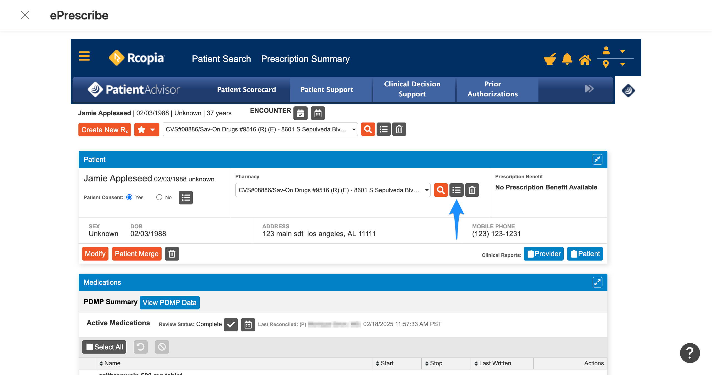Open top pharmacy selection dropdown
This screenshot has height=375, width=712.
(x=260, y=129)
